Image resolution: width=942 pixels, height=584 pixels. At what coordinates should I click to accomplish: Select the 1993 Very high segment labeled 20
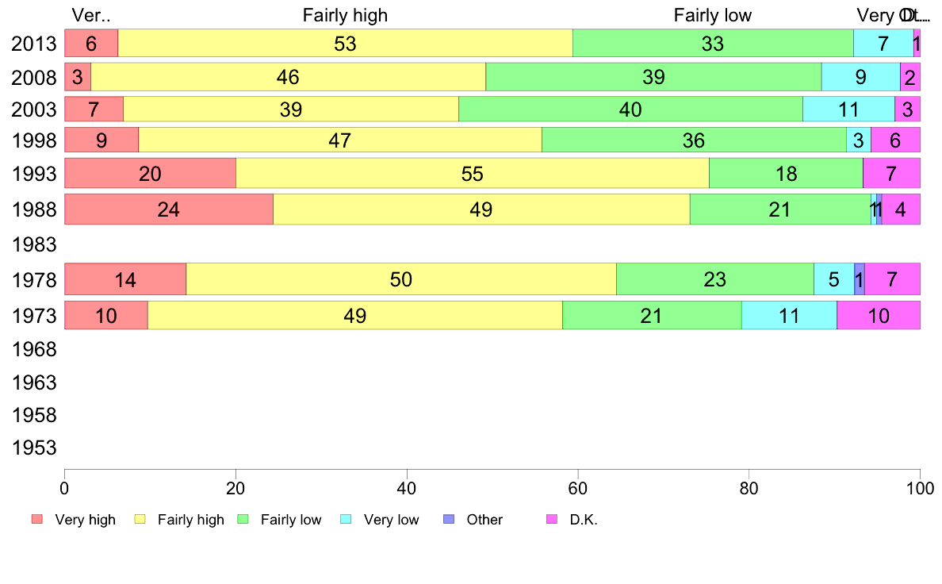(150, 173)
